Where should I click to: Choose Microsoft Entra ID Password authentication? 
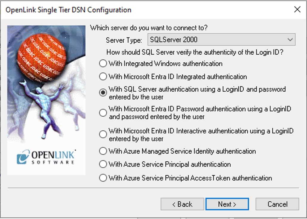tap(103, 112)
